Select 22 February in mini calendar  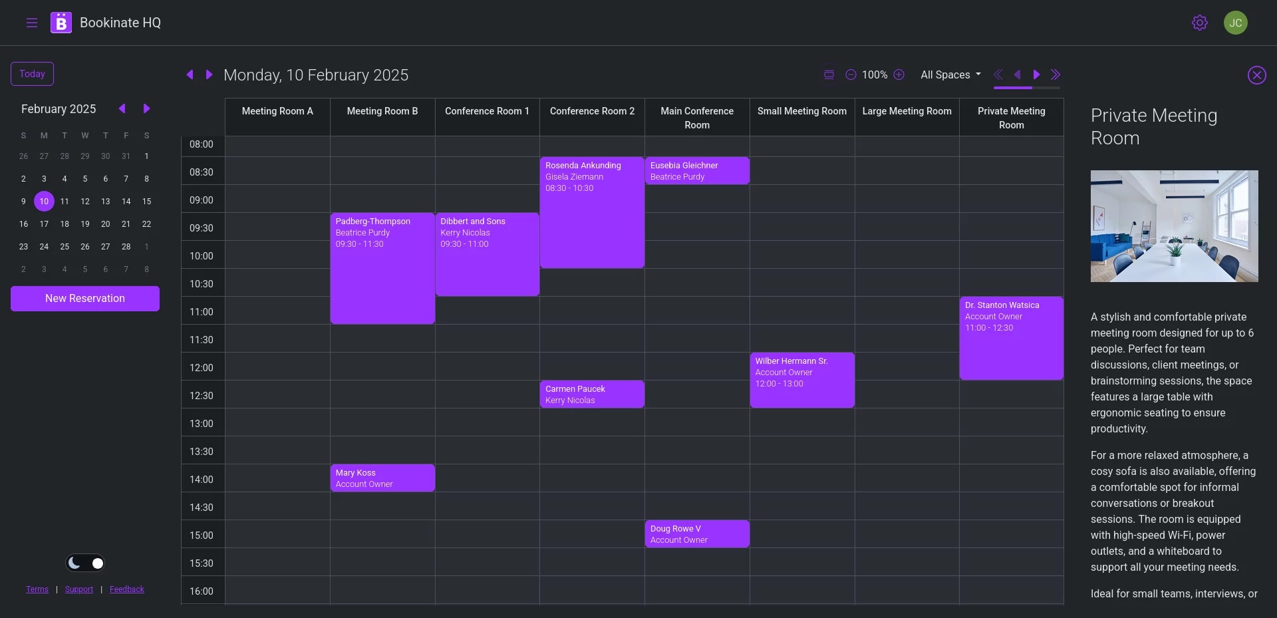(146, 224)
